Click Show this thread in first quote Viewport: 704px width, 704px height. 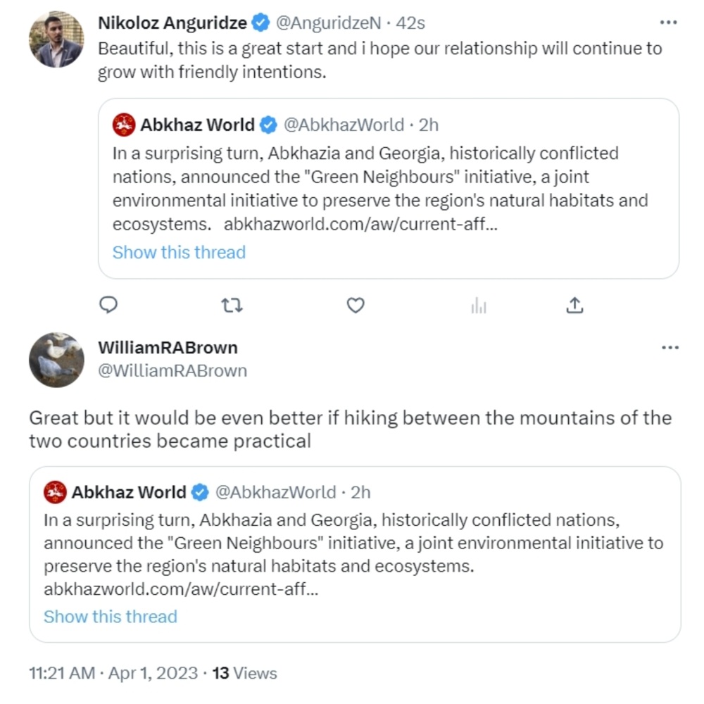[179, 252]
